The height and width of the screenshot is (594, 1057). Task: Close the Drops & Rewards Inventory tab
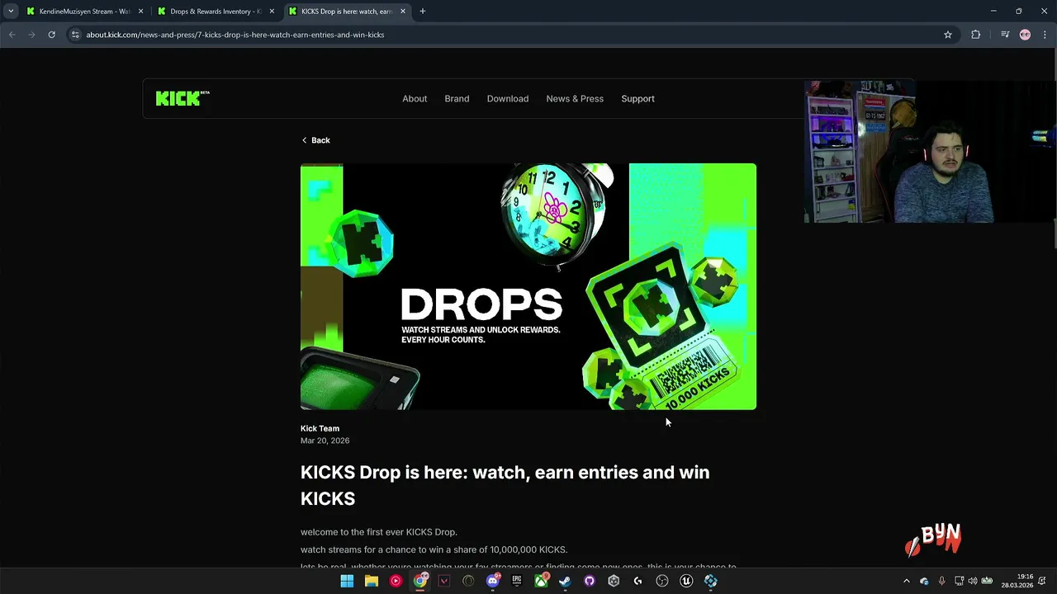click(272, 12)
